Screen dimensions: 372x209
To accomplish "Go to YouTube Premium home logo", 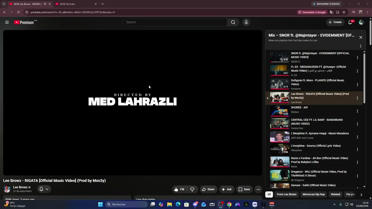I will tap(24, 22).
